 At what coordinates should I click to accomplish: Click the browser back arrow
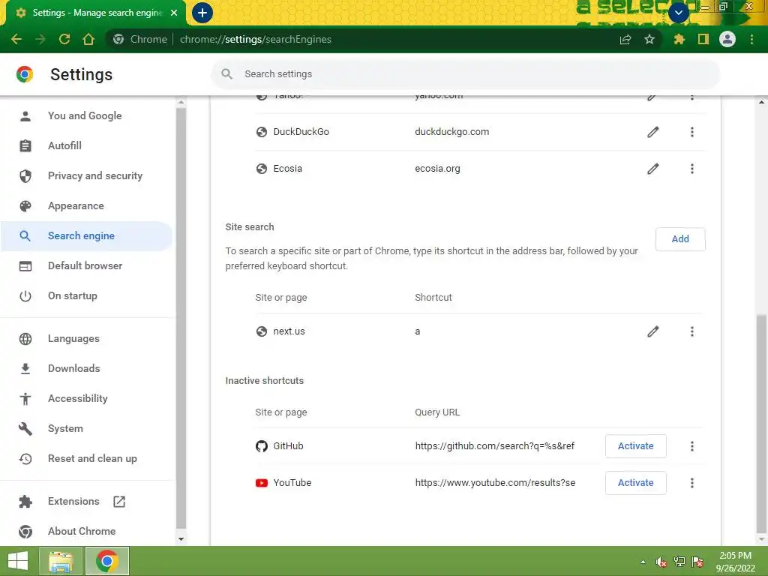[x=16, y=39]
